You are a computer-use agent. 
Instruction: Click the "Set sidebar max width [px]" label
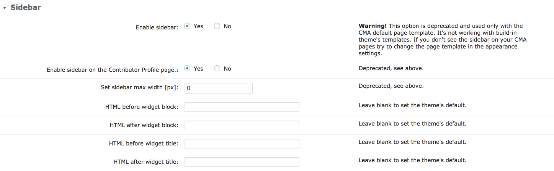coord(139,87)
